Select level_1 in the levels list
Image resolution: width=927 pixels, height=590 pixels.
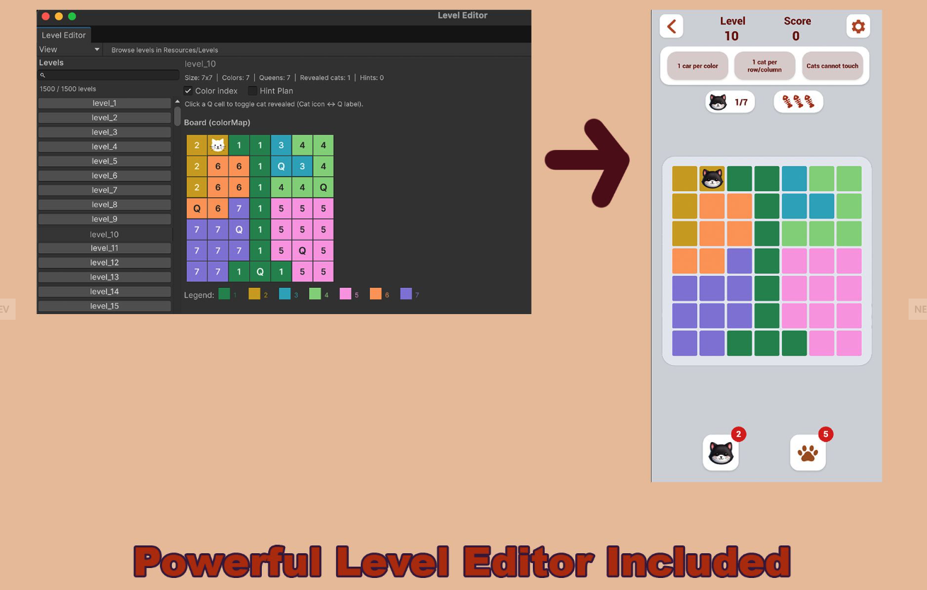pos(104,103)
